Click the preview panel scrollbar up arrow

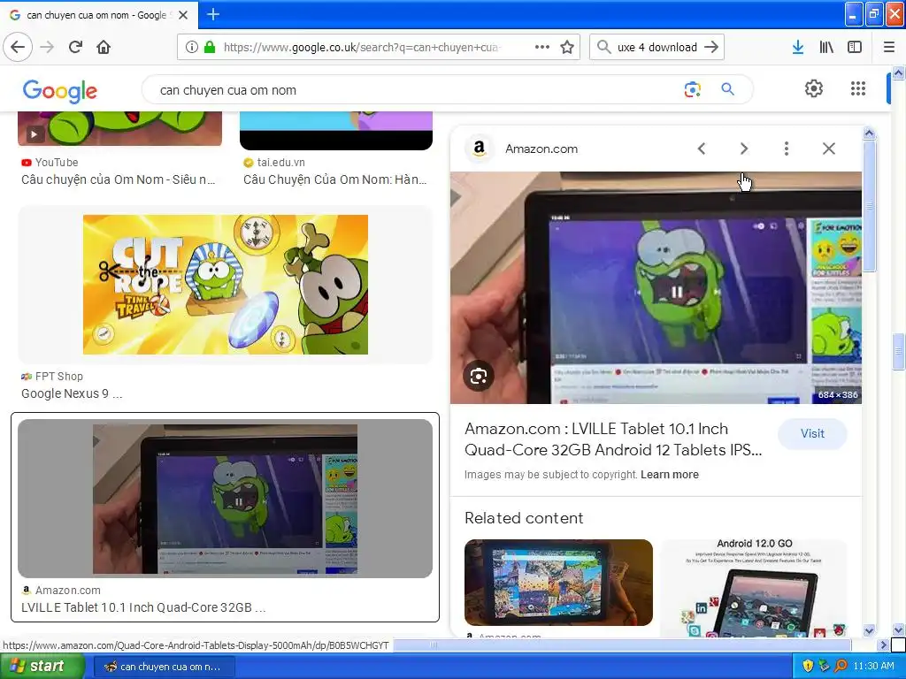click(x=869, y=134)
